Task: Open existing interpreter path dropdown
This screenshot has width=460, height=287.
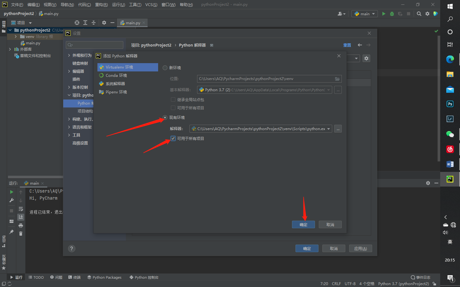Action: click(328, 129)
